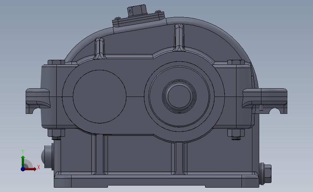Select the vertical rib below the right bearing
Image resolution: width=313 pixels, height=192 pixels.
179,158
